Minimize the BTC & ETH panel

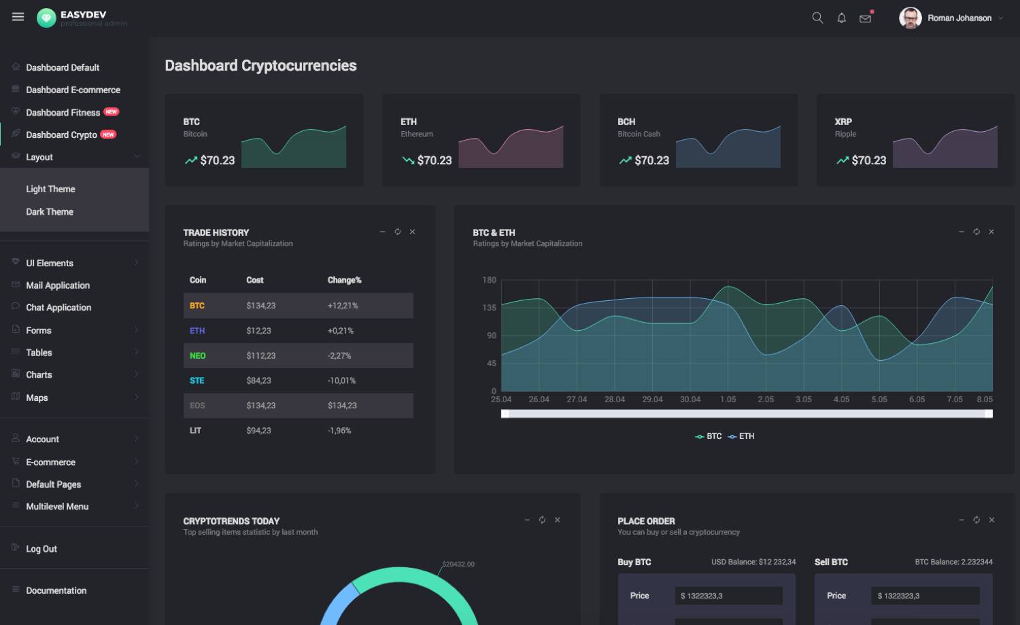click(962, 232)
